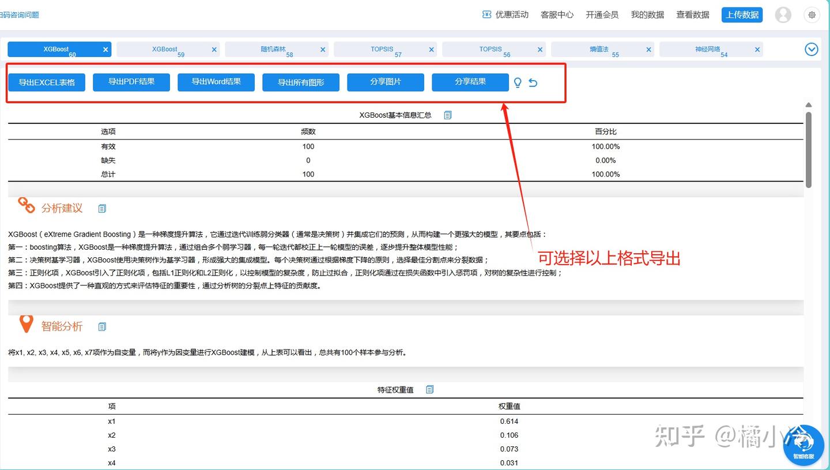
Task: Switch to the TOPSIS 57 tab
Action: tap(380, 49)
